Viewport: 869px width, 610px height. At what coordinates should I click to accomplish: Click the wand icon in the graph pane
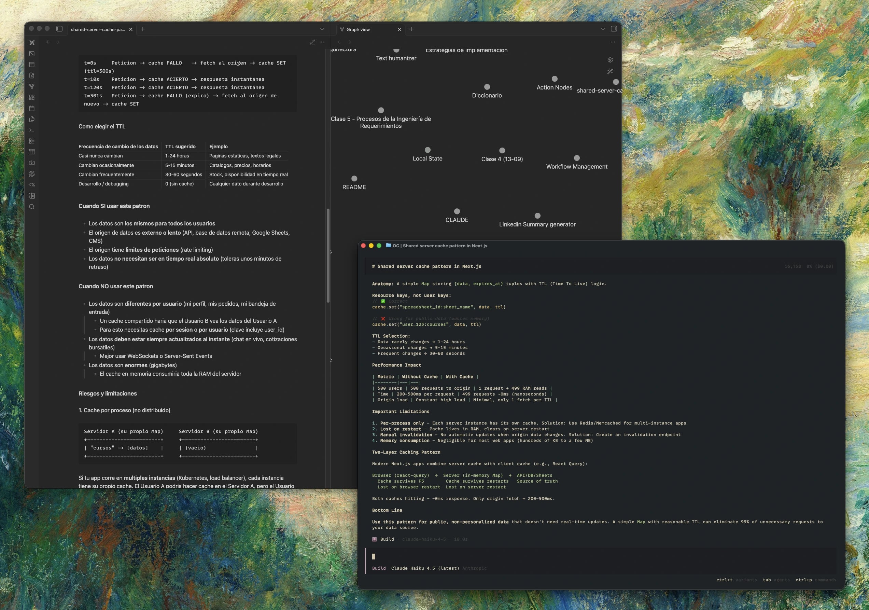(611, 71)
